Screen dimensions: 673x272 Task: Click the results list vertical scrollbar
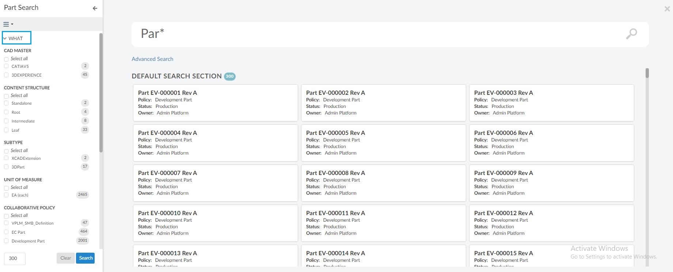[647, 73]
